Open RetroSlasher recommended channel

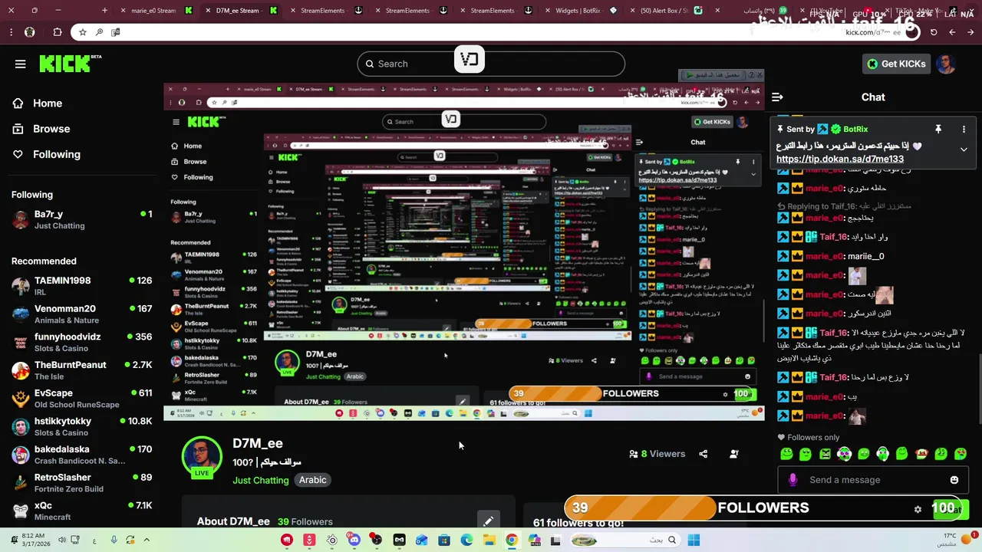[x=81, y=483]
